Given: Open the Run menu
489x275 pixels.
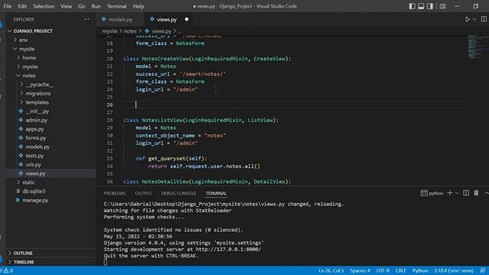Looking at the screenshot, I should point(96,6).
